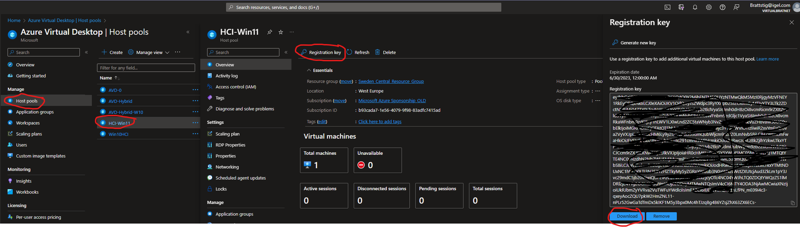Download the registration key
Image resolution: width=800 pixels, height=227 pixels.
(627, 216)
